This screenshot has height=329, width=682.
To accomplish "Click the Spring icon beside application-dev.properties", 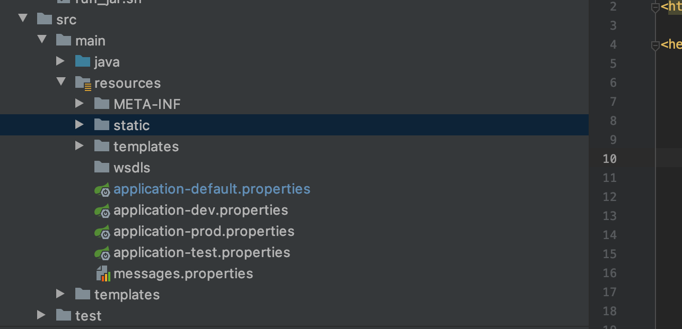I will 102,211.
